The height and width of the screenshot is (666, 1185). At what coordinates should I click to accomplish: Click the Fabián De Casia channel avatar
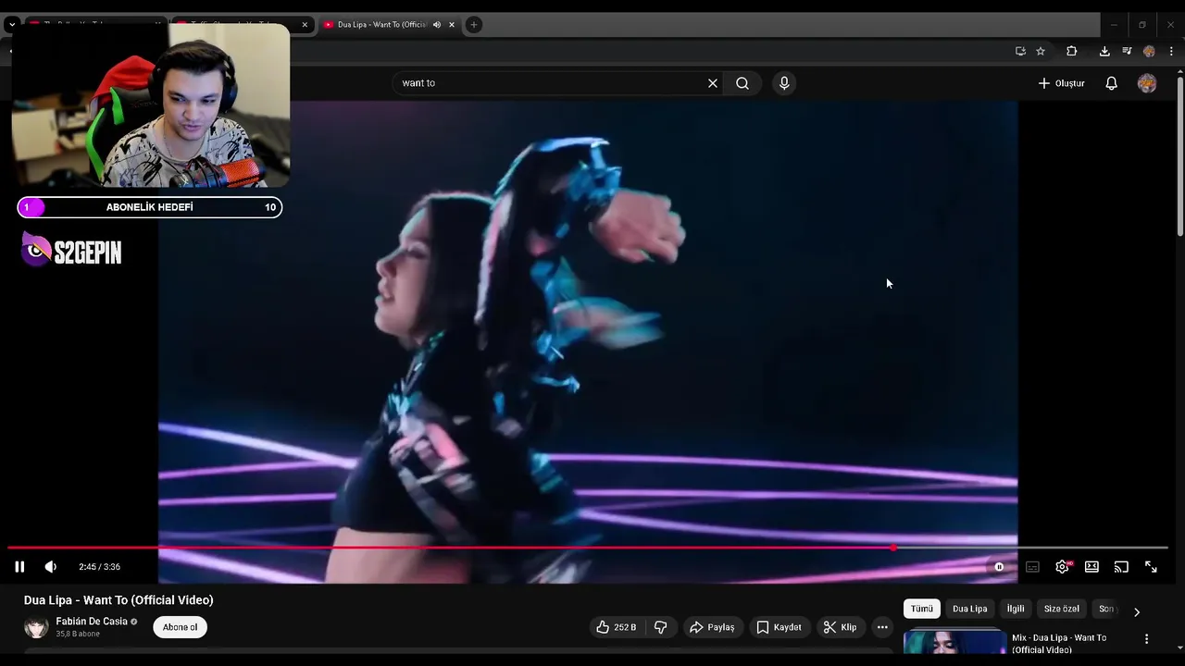point(36,627)
